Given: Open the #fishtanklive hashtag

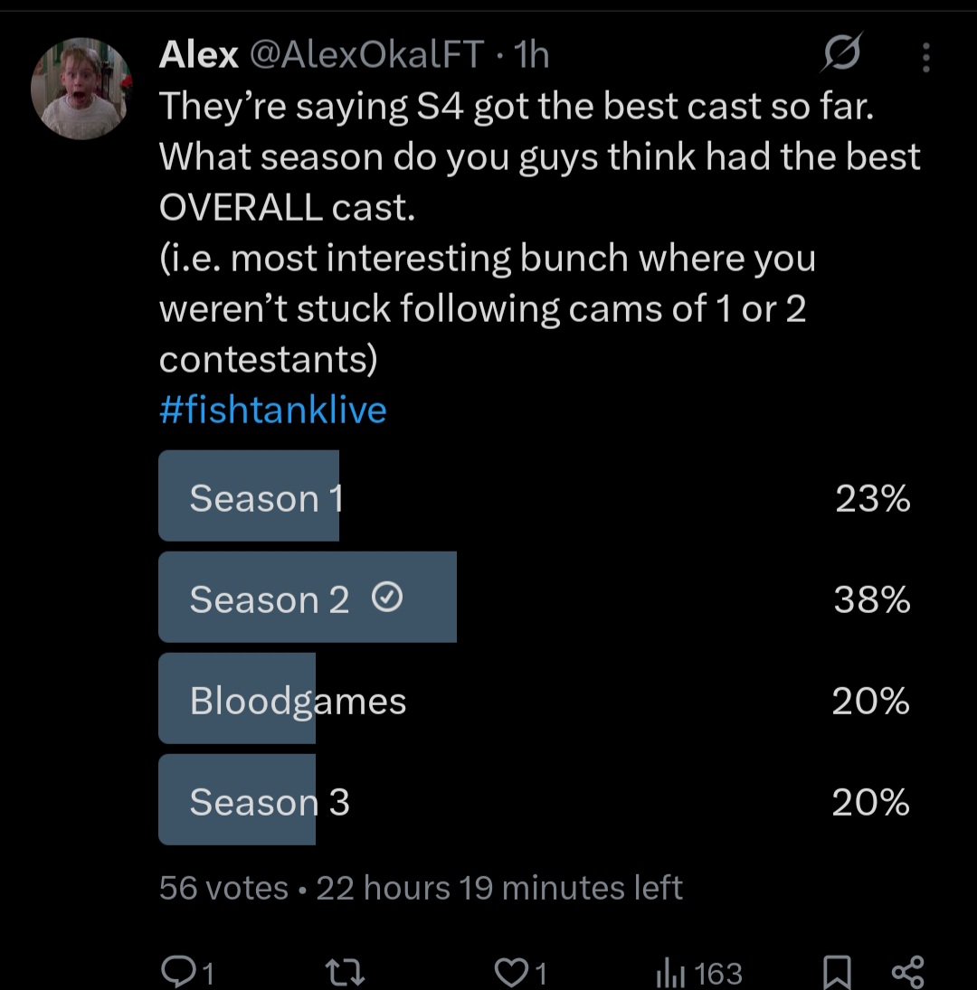Looking at the screenshot, I should (272, 410).
